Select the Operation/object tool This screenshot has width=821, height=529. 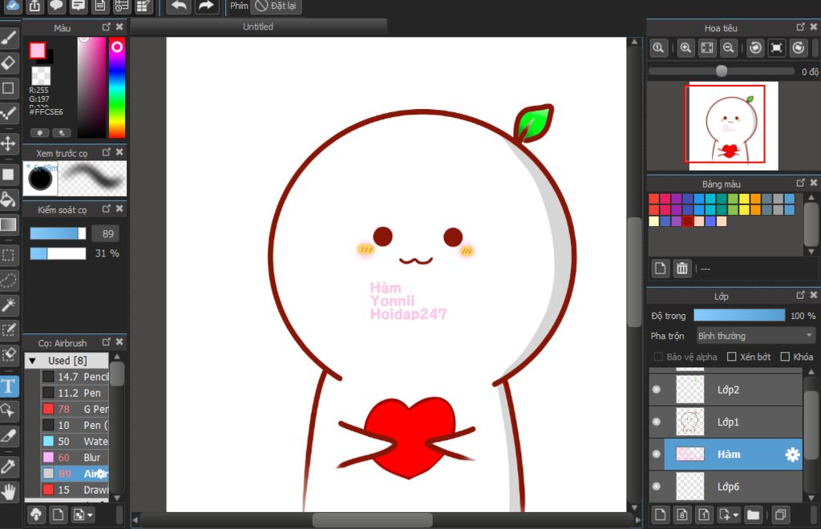coord(9,410)
